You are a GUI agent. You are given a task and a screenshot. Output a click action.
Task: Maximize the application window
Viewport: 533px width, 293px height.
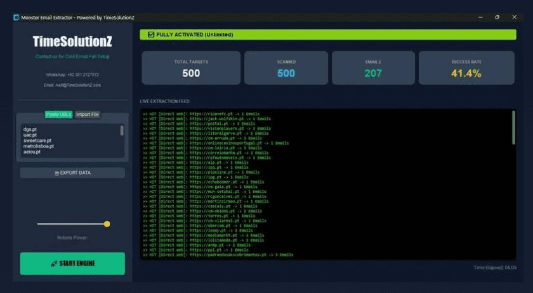tap(497, 17)
